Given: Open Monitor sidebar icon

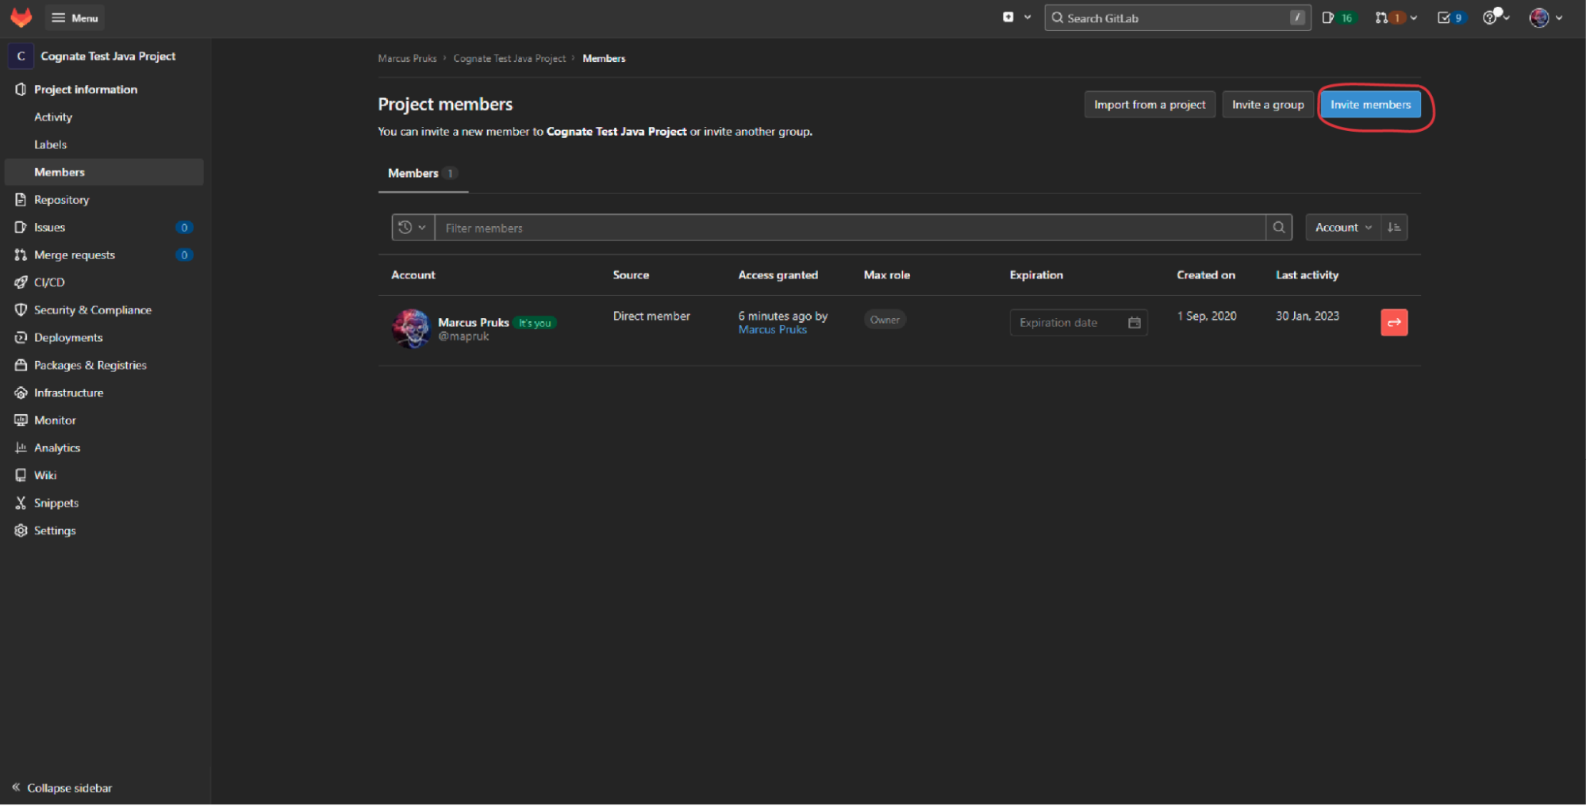Looking at the screenshot, I should pos(21,420).
